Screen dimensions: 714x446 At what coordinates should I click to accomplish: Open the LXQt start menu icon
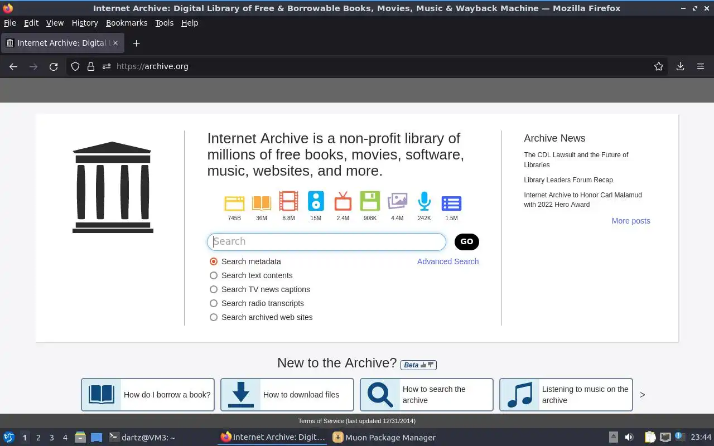pyautogui.click(x=9, y=437)
